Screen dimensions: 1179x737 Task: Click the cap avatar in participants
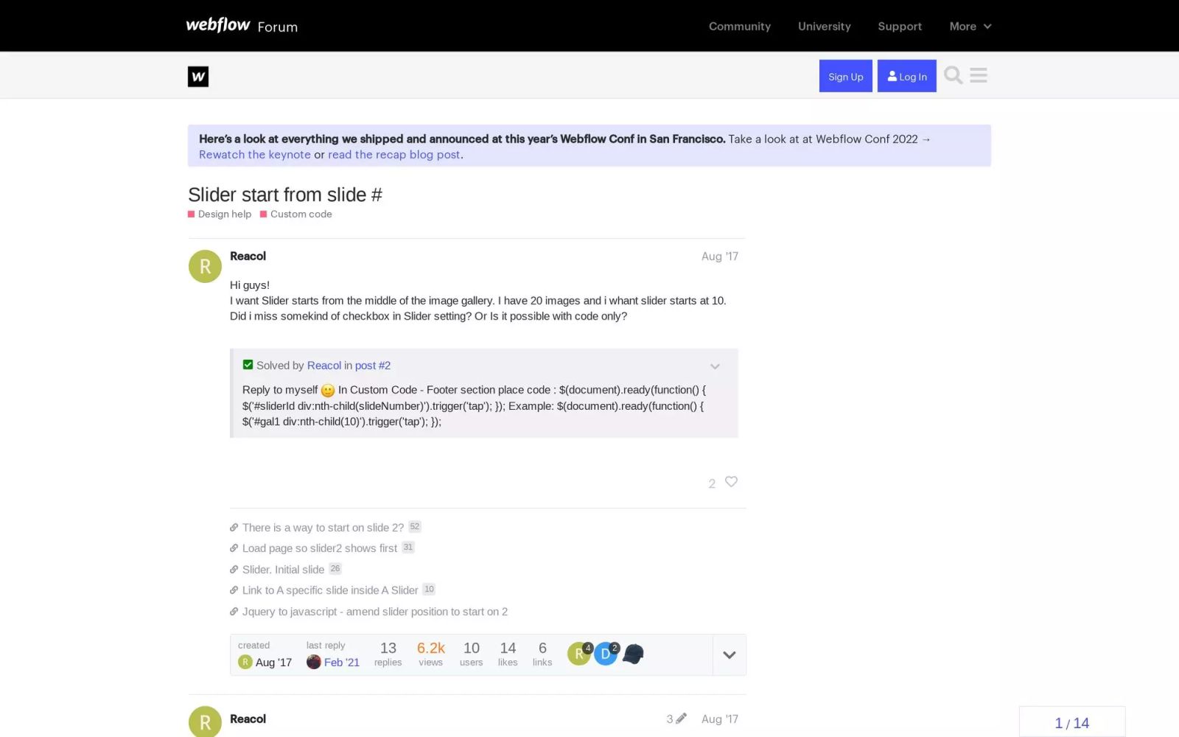(x=633, y=654)
